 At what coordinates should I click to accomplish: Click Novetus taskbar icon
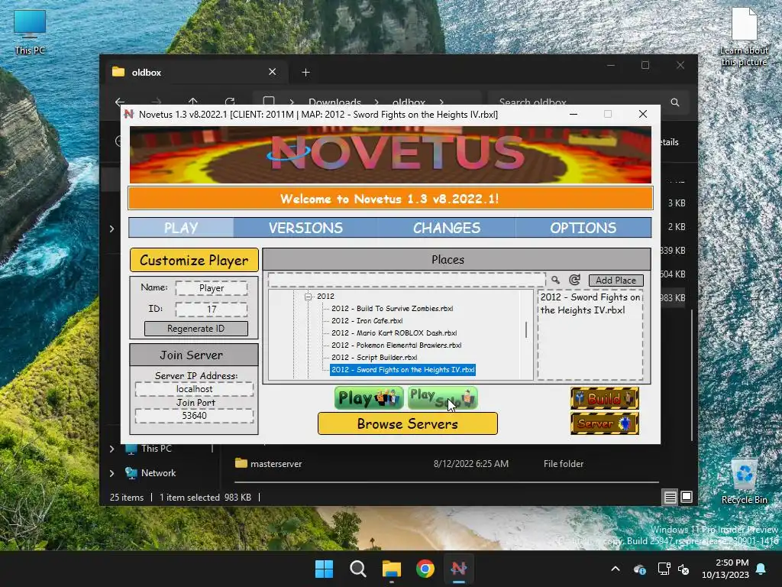(x=459, y=569)
